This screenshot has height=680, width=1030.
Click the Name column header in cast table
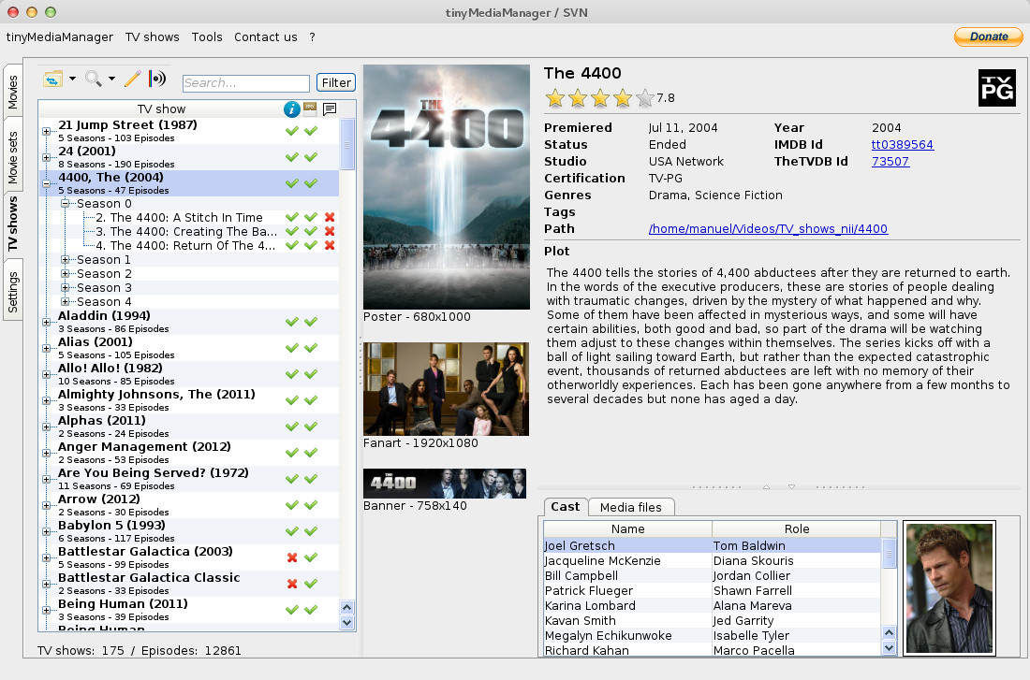tap(628, 529)
